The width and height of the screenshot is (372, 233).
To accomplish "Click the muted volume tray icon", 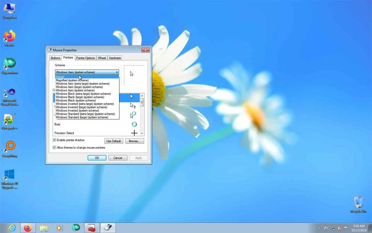I will point(340,228).
